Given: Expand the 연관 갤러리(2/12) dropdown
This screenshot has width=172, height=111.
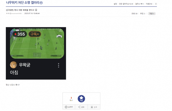Looking at the screenshot, I should pyautogui.click(x=126, y=4).
